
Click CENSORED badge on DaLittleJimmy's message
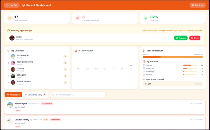55,120
